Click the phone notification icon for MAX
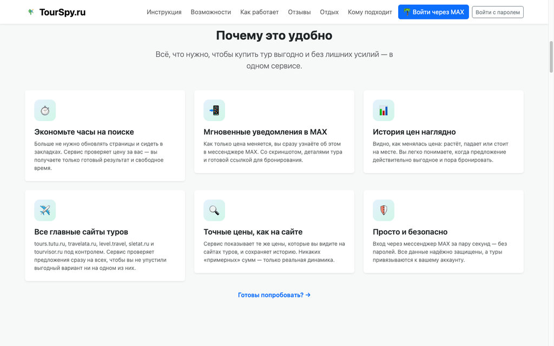The width and height of the screenshot is (554, 346). coord(214,110)
